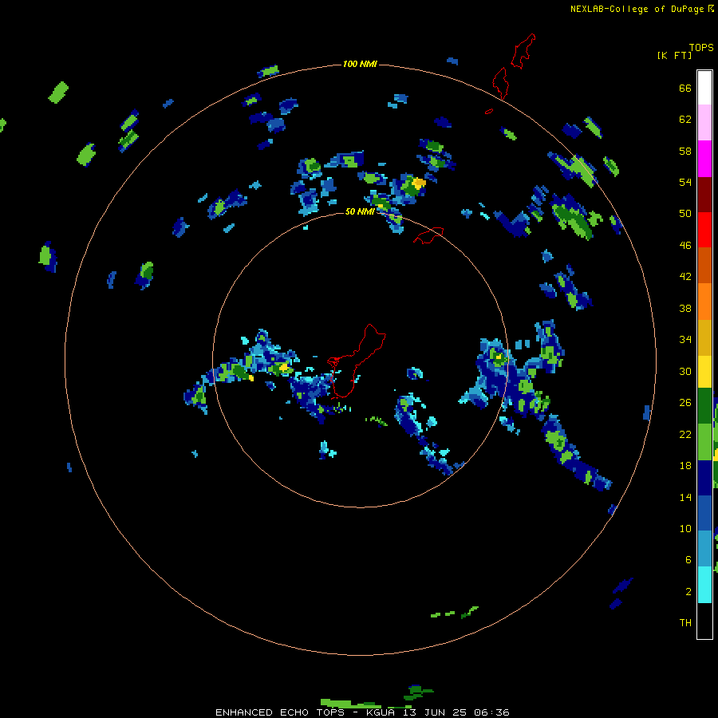Click the dark red maroon legend swatch
This screenshot has height=718, width=718.
click(704, 195)
